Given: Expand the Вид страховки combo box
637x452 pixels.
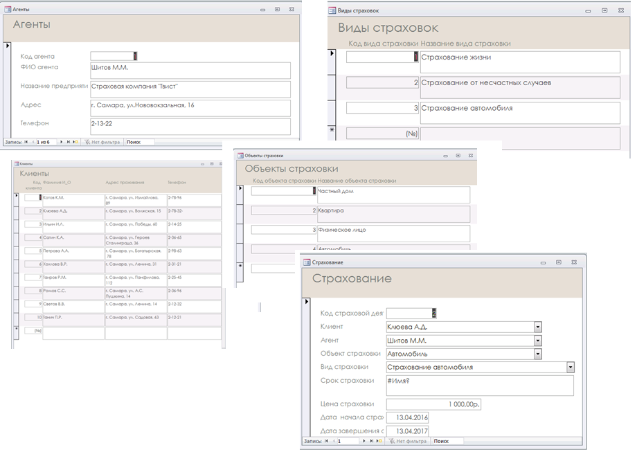Looking at the screenshot, I should 570,368.
